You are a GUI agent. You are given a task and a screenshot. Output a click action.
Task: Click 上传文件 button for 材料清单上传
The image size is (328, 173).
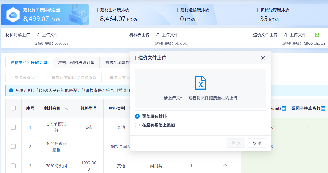50,35
